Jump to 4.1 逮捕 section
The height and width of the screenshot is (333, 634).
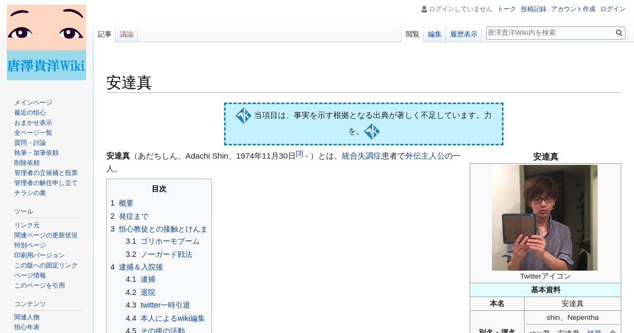tap(141, 279)
